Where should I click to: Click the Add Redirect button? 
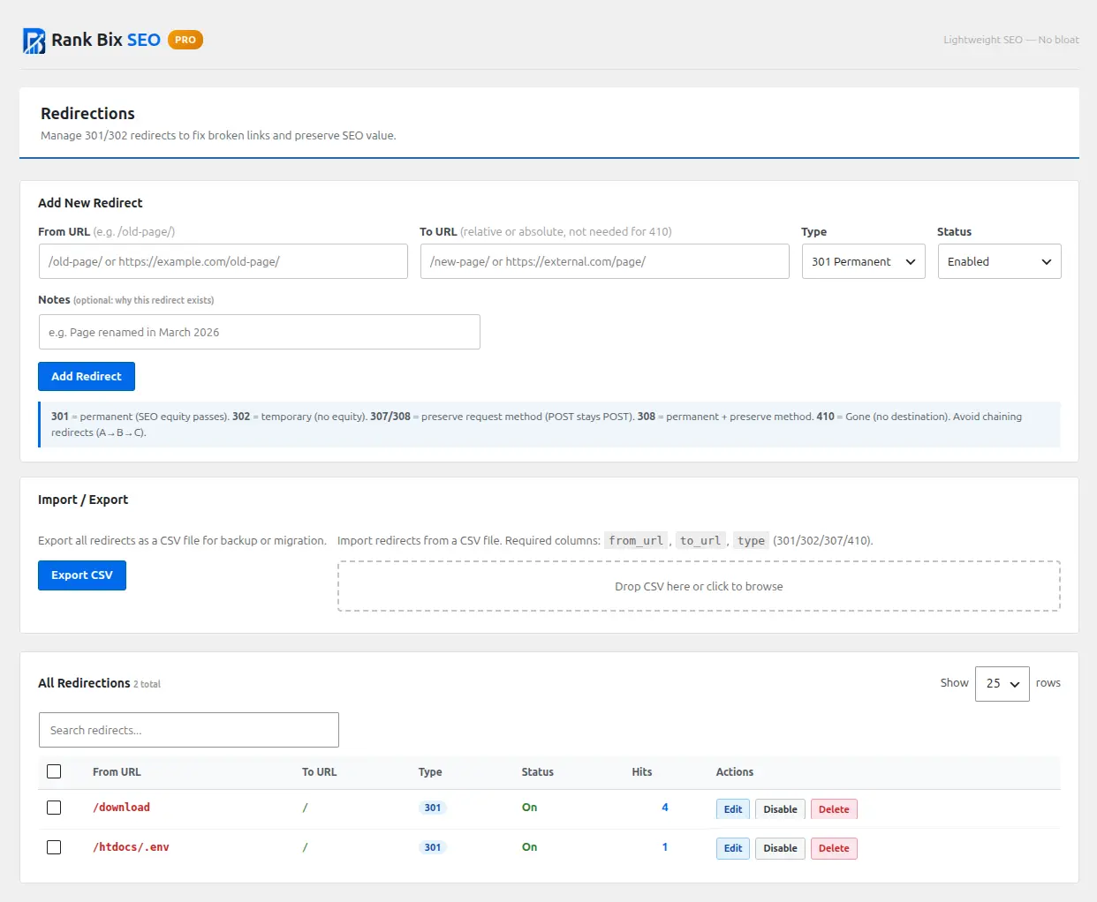(87, 376)
